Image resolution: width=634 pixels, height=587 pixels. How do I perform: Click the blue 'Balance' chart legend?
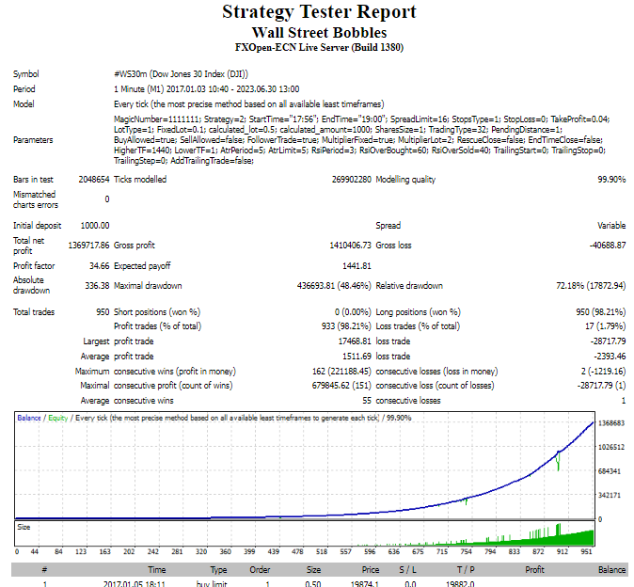29,418
